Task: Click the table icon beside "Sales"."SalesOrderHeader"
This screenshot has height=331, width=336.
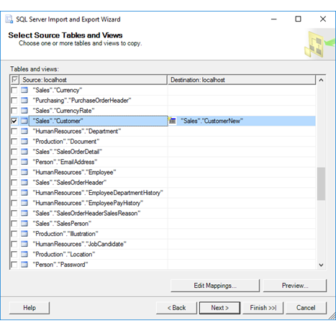Action: [24, 183]
